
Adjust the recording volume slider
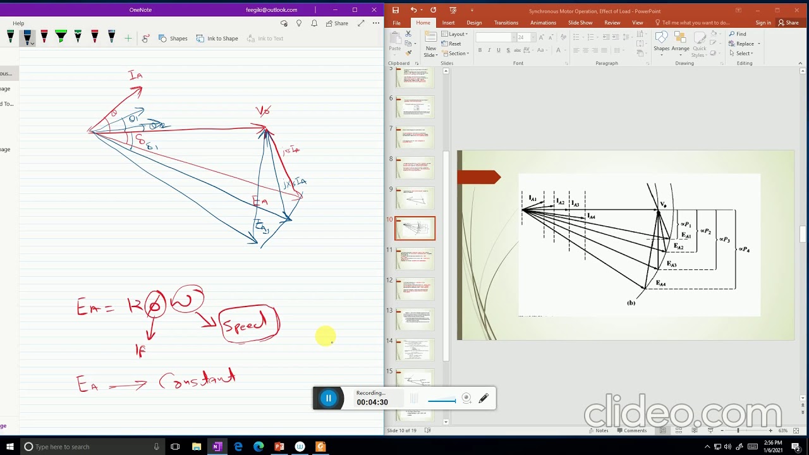pos(441,400)
